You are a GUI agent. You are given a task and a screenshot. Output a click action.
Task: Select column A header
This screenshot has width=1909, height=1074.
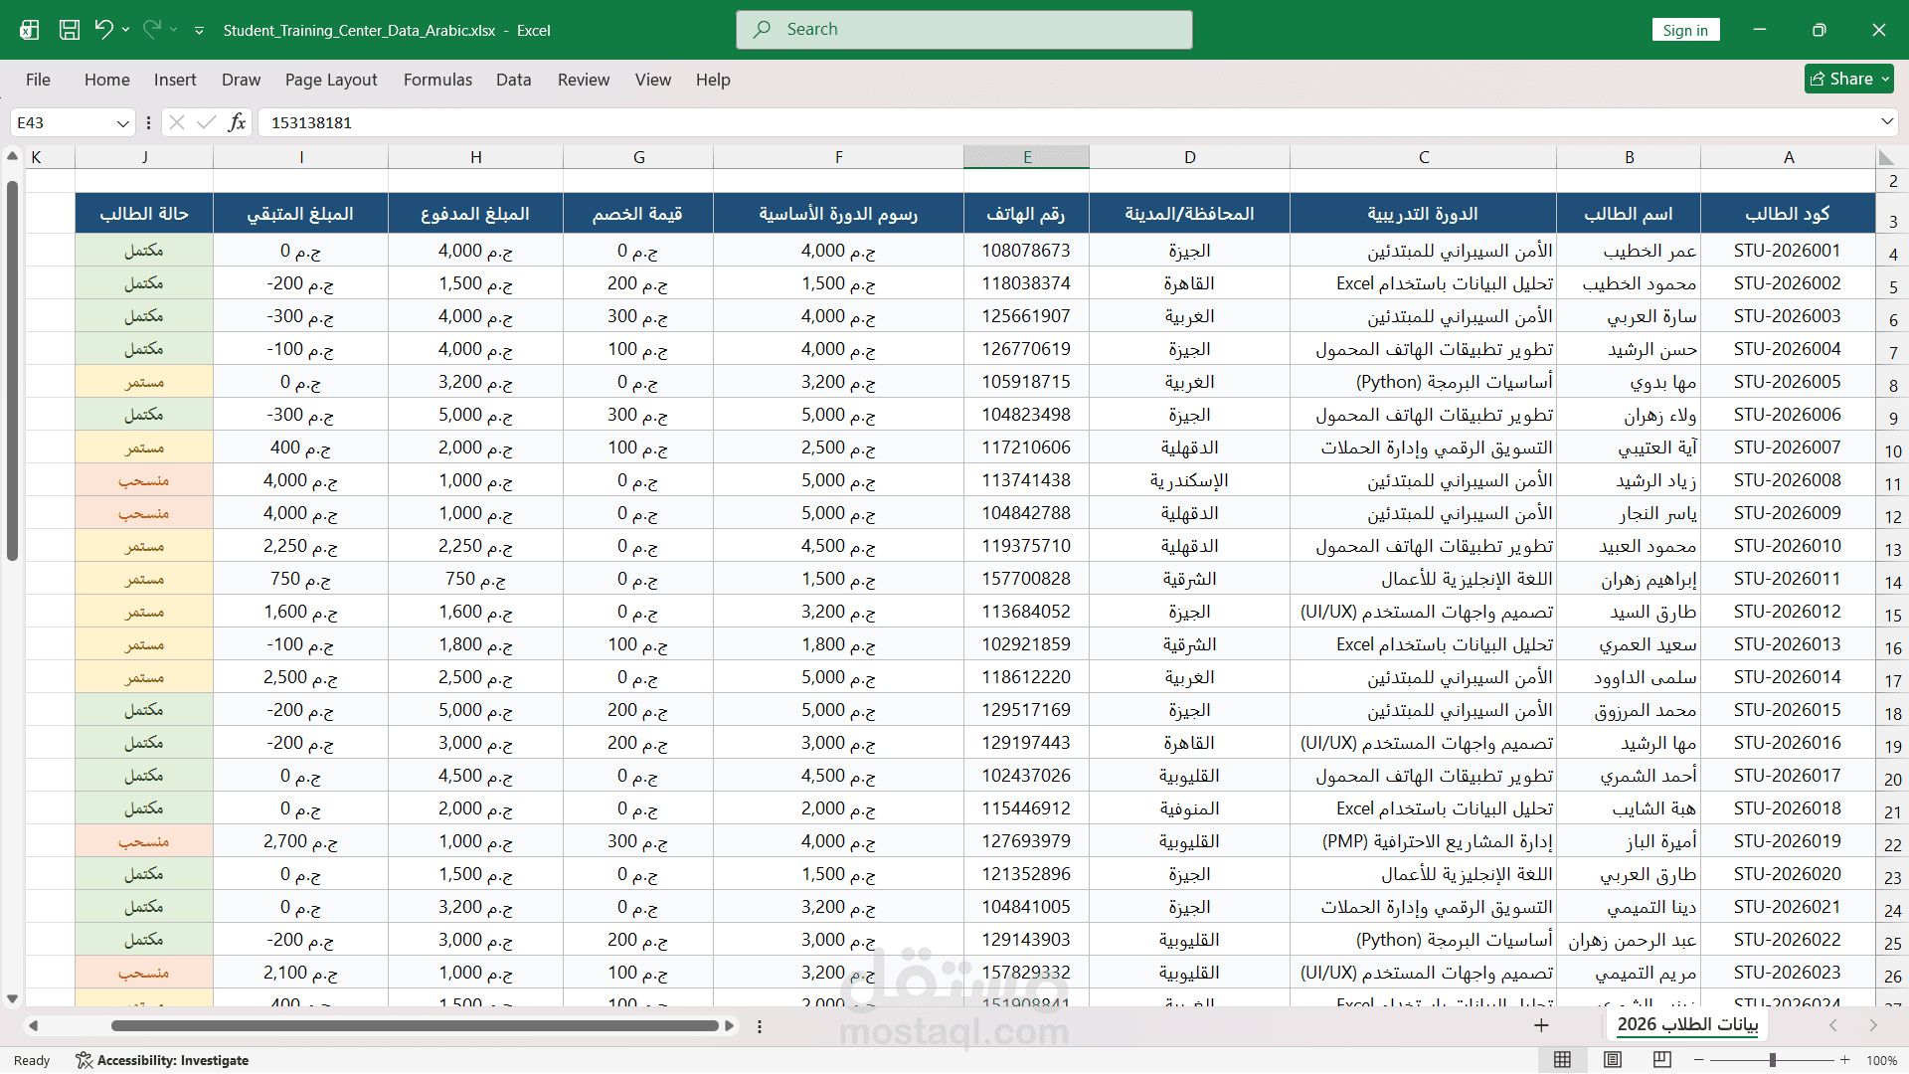pos(1789,157)
